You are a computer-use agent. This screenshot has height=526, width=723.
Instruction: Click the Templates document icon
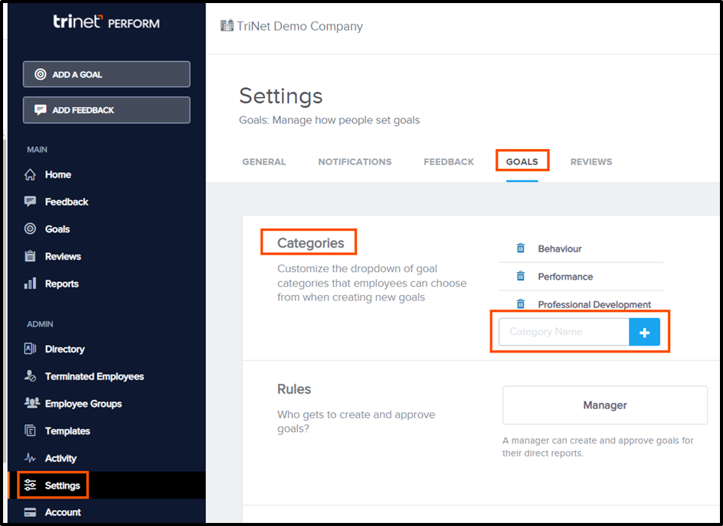point(30,430)
